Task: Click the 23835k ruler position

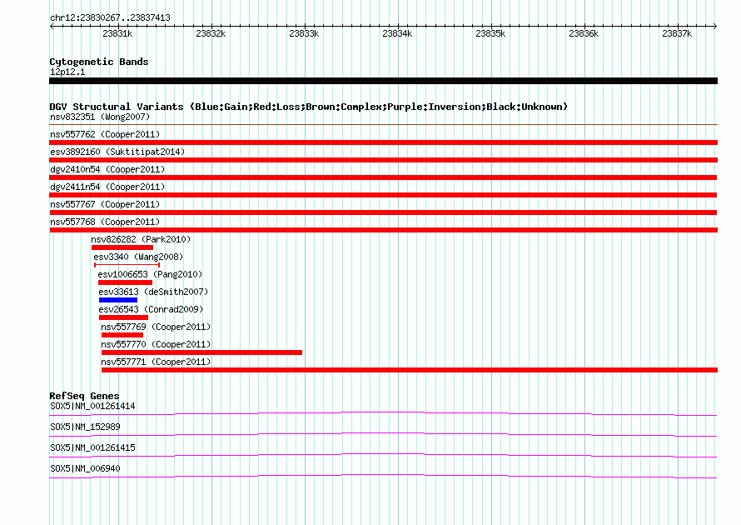Action: 490,33
